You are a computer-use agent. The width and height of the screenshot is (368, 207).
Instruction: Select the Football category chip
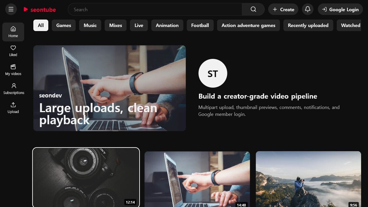point(200,25)
